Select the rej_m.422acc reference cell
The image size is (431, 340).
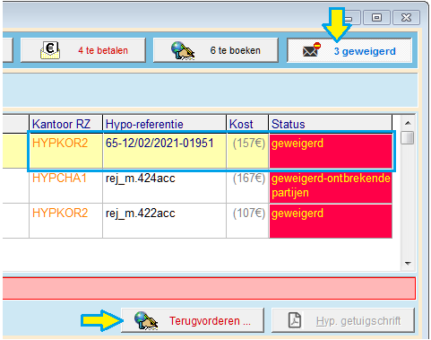pyautogui.click(x=164, y=221)
